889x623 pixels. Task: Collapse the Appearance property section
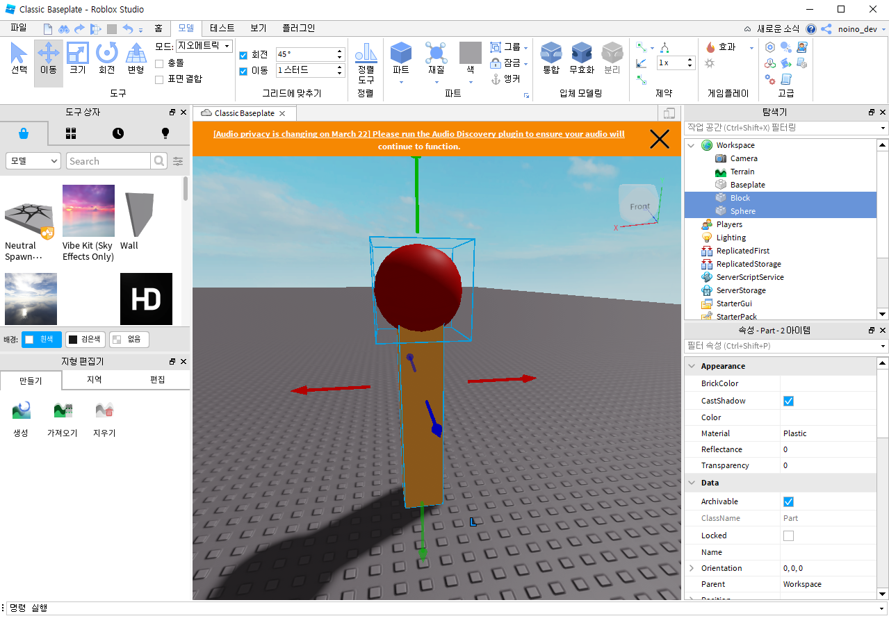click(x=691, y=366)
